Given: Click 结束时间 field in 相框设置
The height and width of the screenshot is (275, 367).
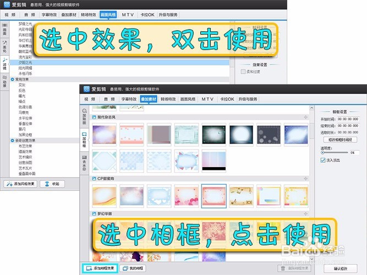Looking at the screenshot, I should (x=348, y=126).
